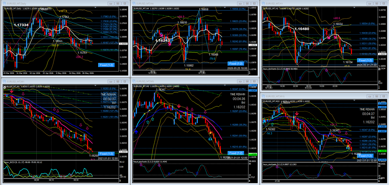This screenshot has width=389, height=185.
Task: Click the EURUSD_MT,M1 chart window icon
Action: coord(5,81)
